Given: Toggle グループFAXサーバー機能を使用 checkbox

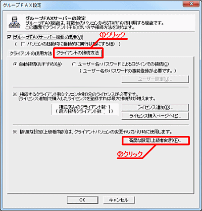Looking at the screenshot, I should [x=9, y=37].
